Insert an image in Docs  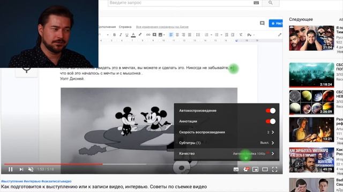coord(160,35)
